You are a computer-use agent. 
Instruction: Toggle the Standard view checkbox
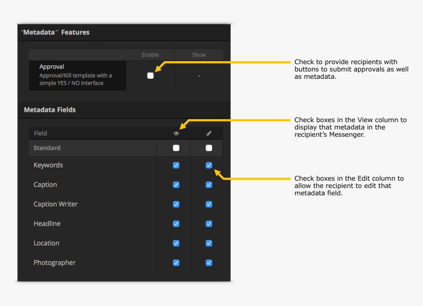pyautogui.click(x=176, y=148)
